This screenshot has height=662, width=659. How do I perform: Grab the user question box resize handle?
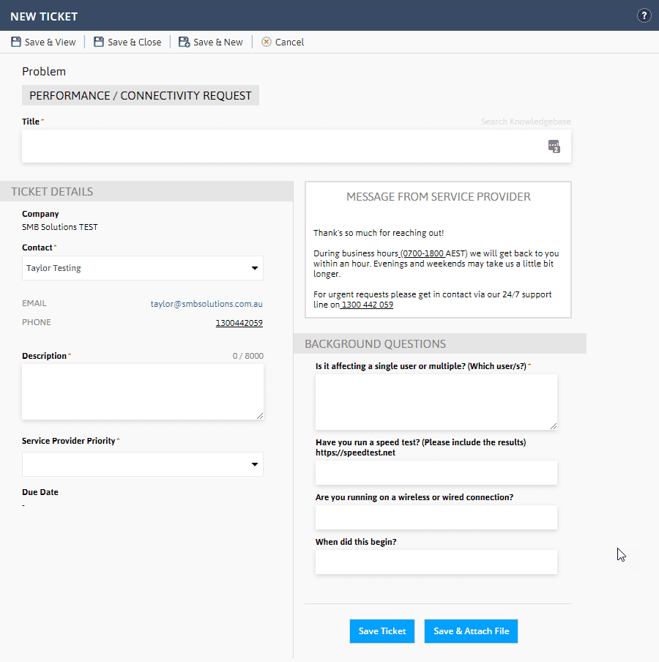pos(554,426)
